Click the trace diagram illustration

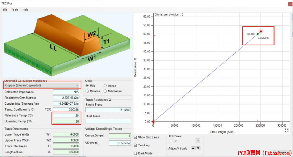click(67, 45)
